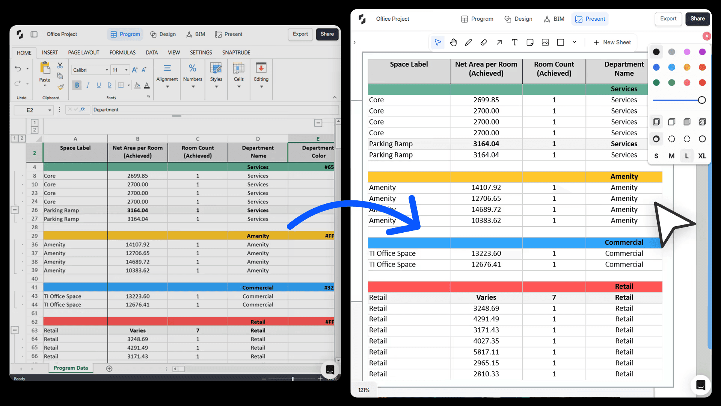
Task: Click the Program Data sheet tab
Action: coord(71,368)
